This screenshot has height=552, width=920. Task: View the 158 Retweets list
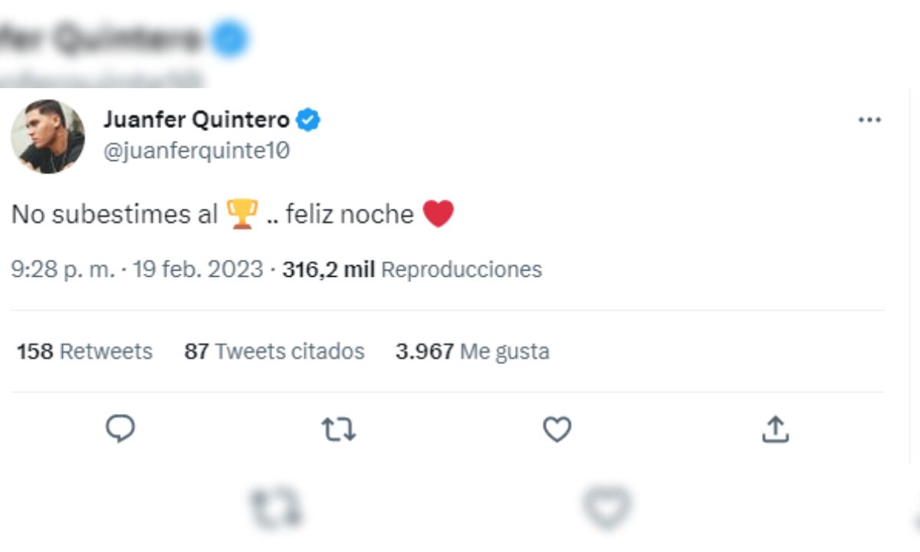pyautogui.click(x=83, y=351)
